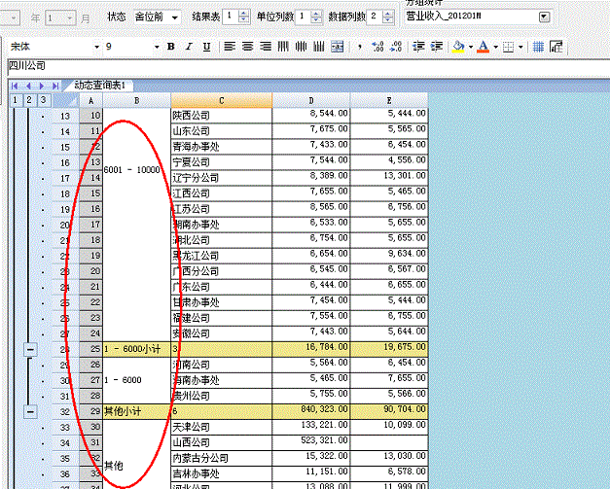610x489 pixels.
Task: Toggle underline formatting
Action: pyautogui.click(x=206, y=47)
